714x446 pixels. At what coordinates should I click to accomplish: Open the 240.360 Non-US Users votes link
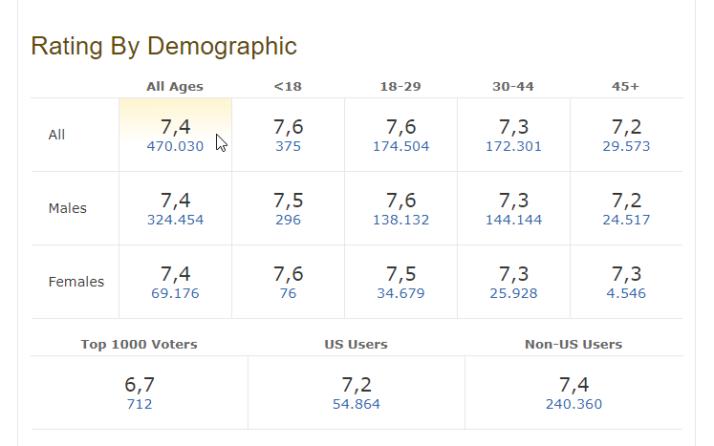[x=573, y=405]
